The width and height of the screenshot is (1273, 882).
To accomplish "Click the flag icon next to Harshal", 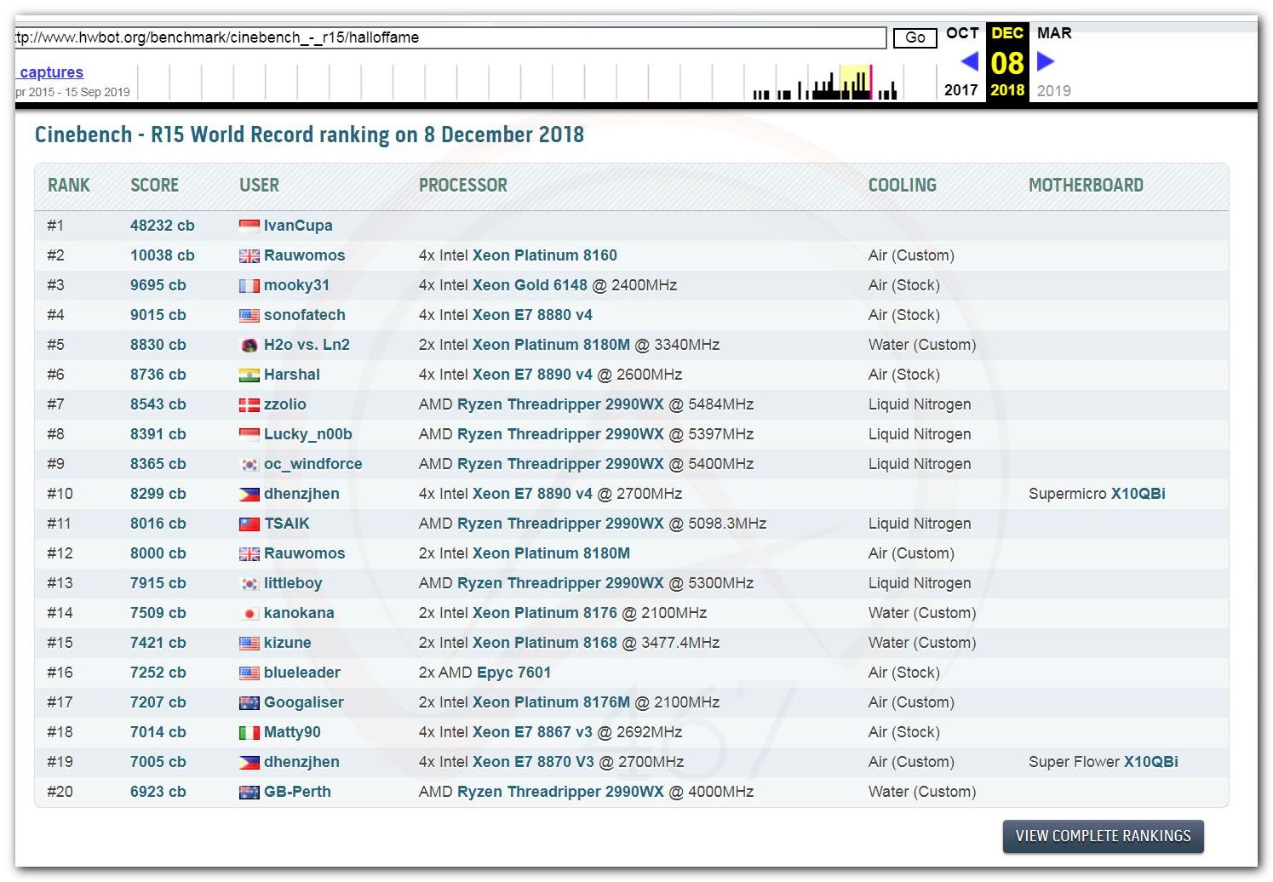I will click(249, 375).
